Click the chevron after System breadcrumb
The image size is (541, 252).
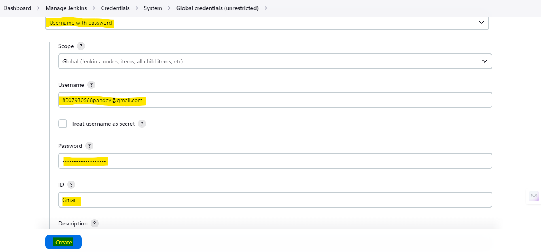pyautogui.click(x=169, y=8)
